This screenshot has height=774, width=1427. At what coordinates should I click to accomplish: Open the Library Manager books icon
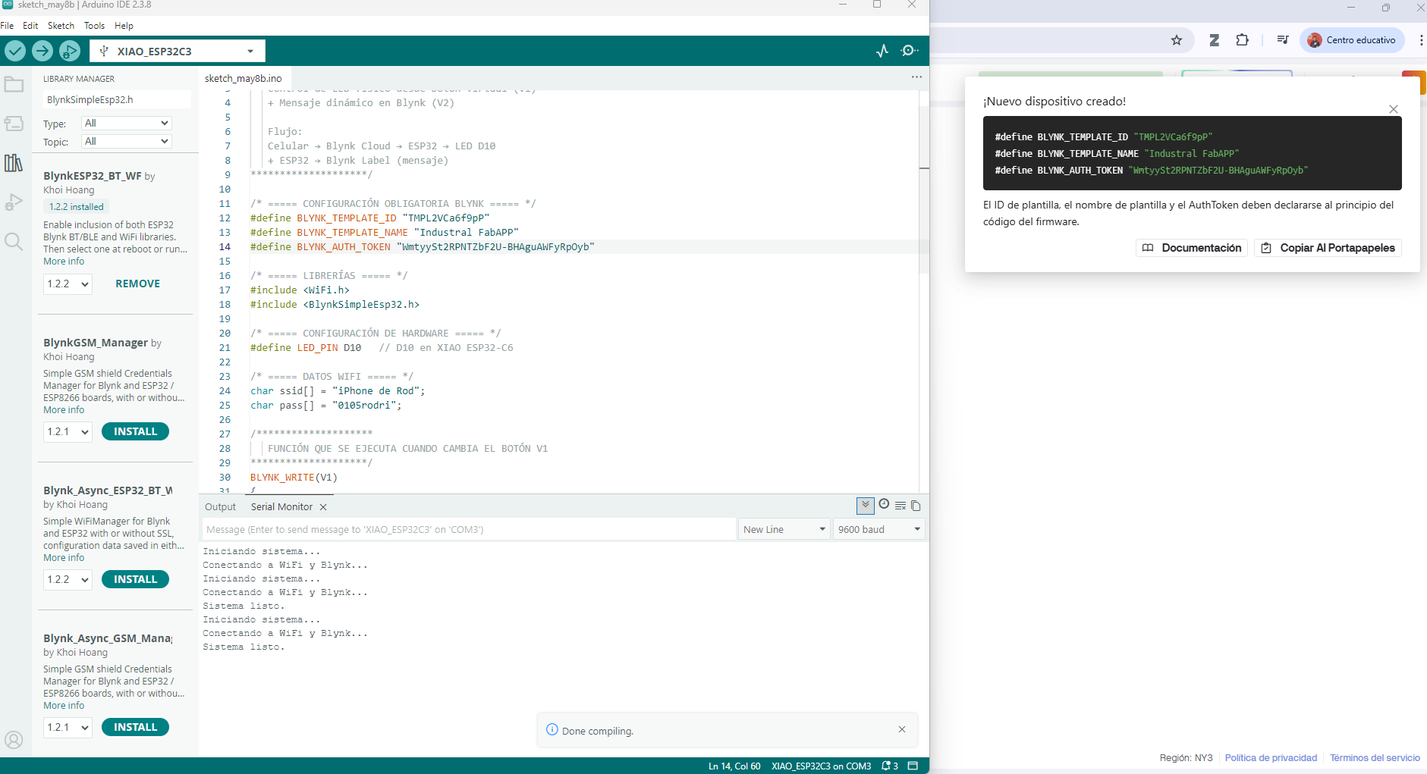(x=14, y=163)
